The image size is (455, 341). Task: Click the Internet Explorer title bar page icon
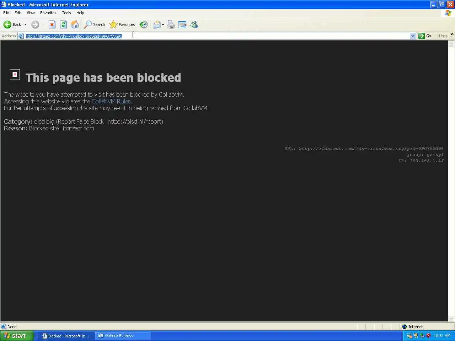coord(4,5)
